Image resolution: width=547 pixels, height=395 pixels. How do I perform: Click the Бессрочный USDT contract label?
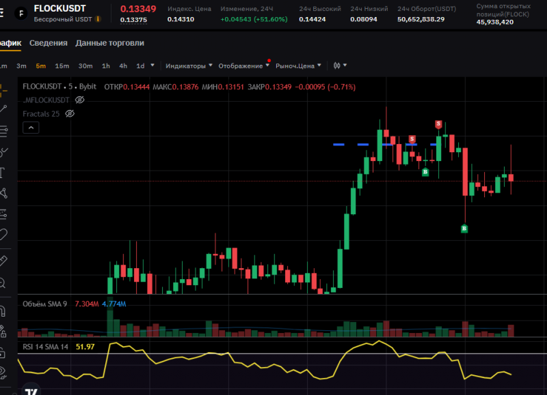click(x=63, y=19)
